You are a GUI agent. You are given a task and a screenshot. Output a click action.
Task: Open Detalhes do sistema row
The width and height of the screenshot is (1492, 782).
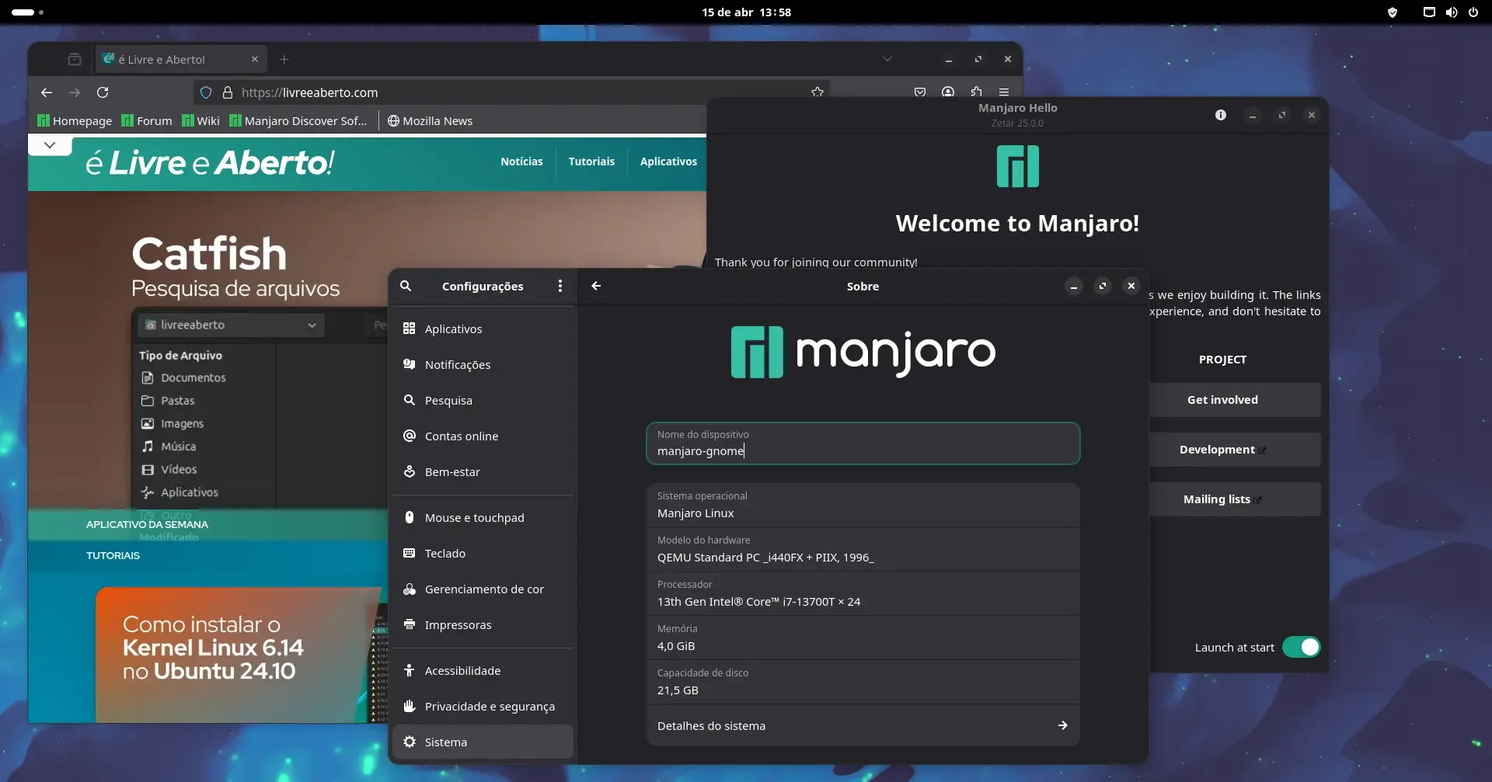click(x=863, y=725)
